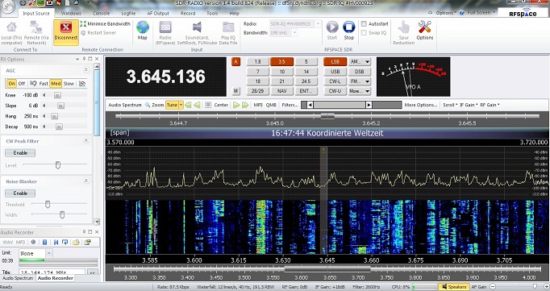
Task: Set AGC speed to Med
Action: coord(56,84)
